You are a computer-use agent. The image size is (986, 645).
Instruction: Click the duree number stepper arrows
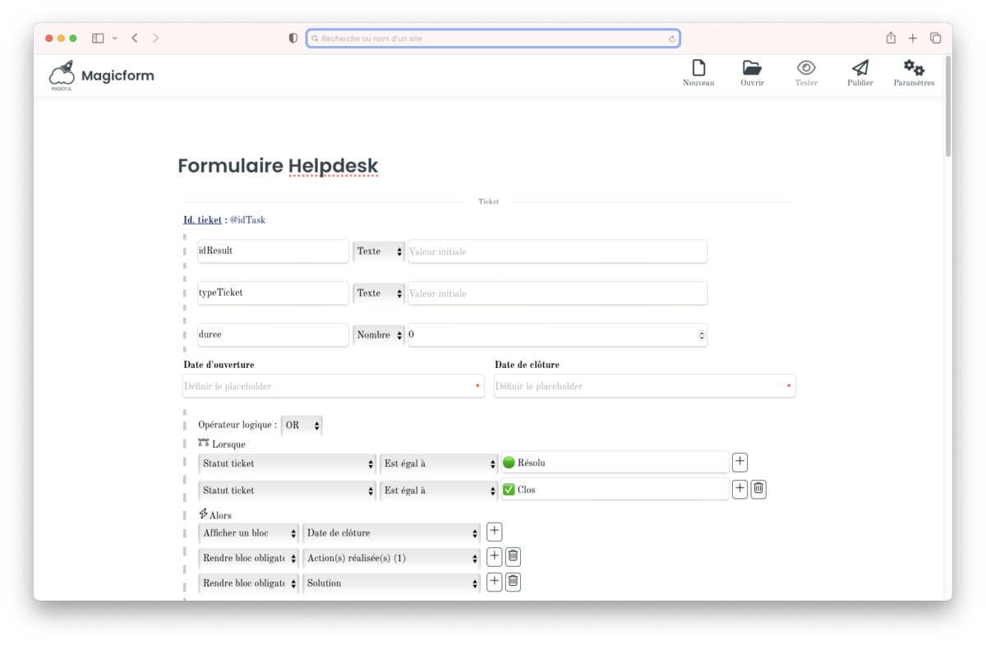click(x=701, y=335)
